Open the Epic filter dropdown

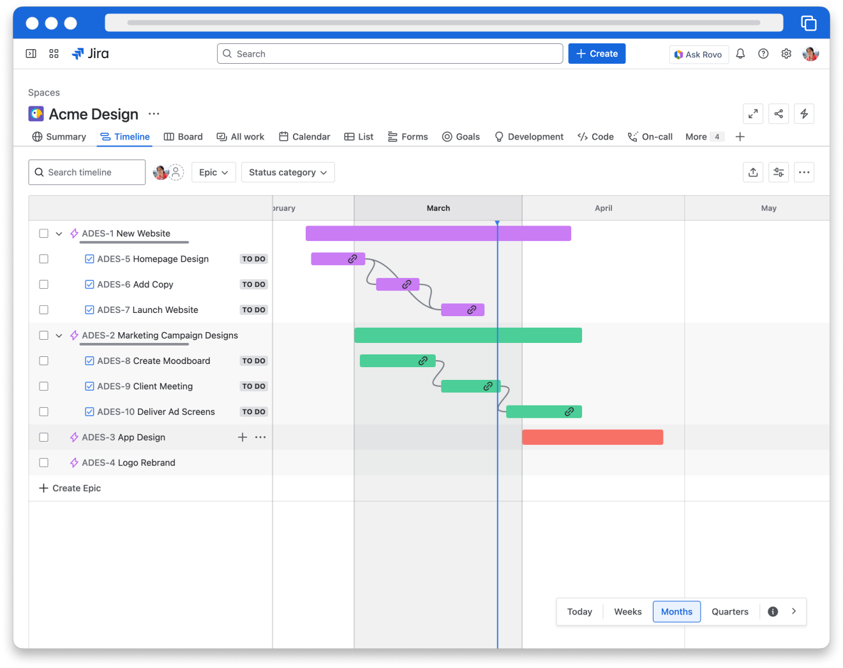pos(213,172)
